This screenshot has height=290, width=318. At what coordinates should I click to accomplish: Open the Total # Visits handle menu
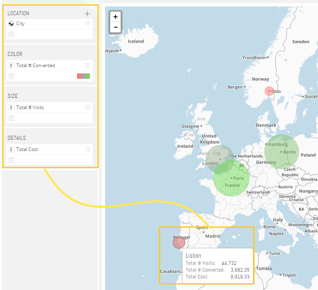point(88,107)
